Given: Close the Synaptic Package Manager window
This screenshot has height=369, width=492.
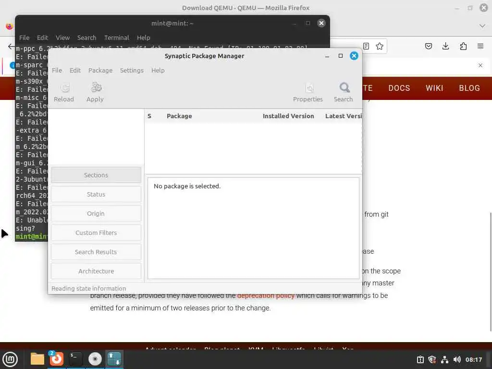Looking at the screenshot, I should tap(354, 56).
